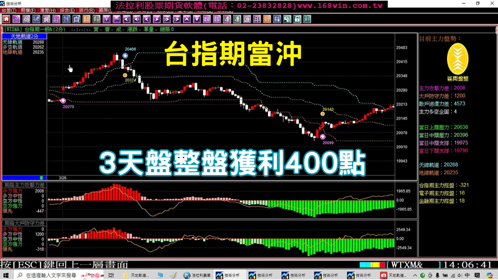Click the 當日上關壓力：20638 line
Viewport: 498px width, 280px height.
tap(444, 127)
